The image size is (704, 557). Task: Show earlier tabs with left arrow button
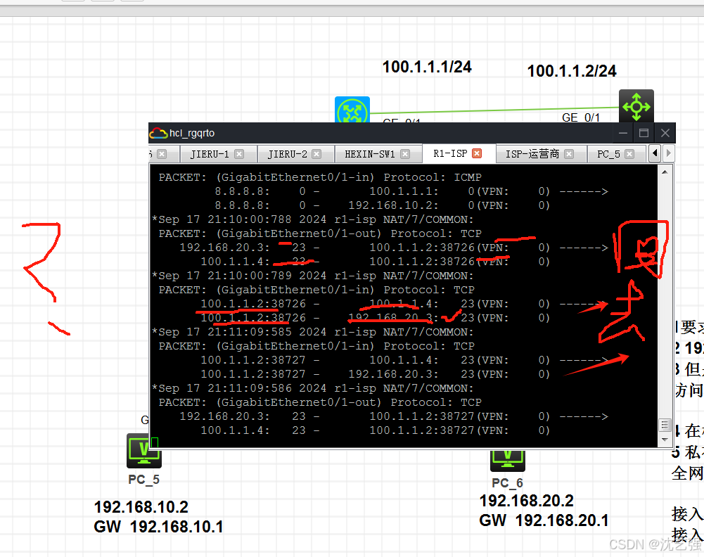point(655,153)
